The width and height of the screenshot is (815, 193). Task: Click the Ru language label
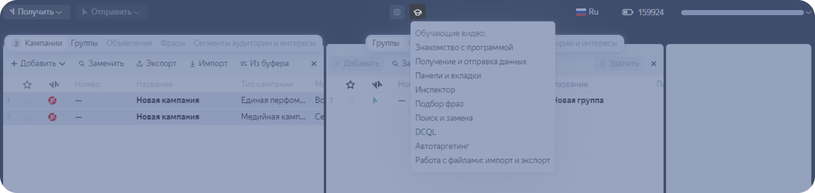pos(594,12)
